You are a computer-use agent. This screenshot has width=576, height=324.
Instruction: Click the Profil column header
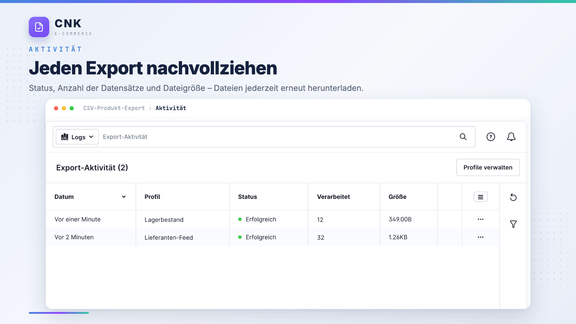point(152,197)
